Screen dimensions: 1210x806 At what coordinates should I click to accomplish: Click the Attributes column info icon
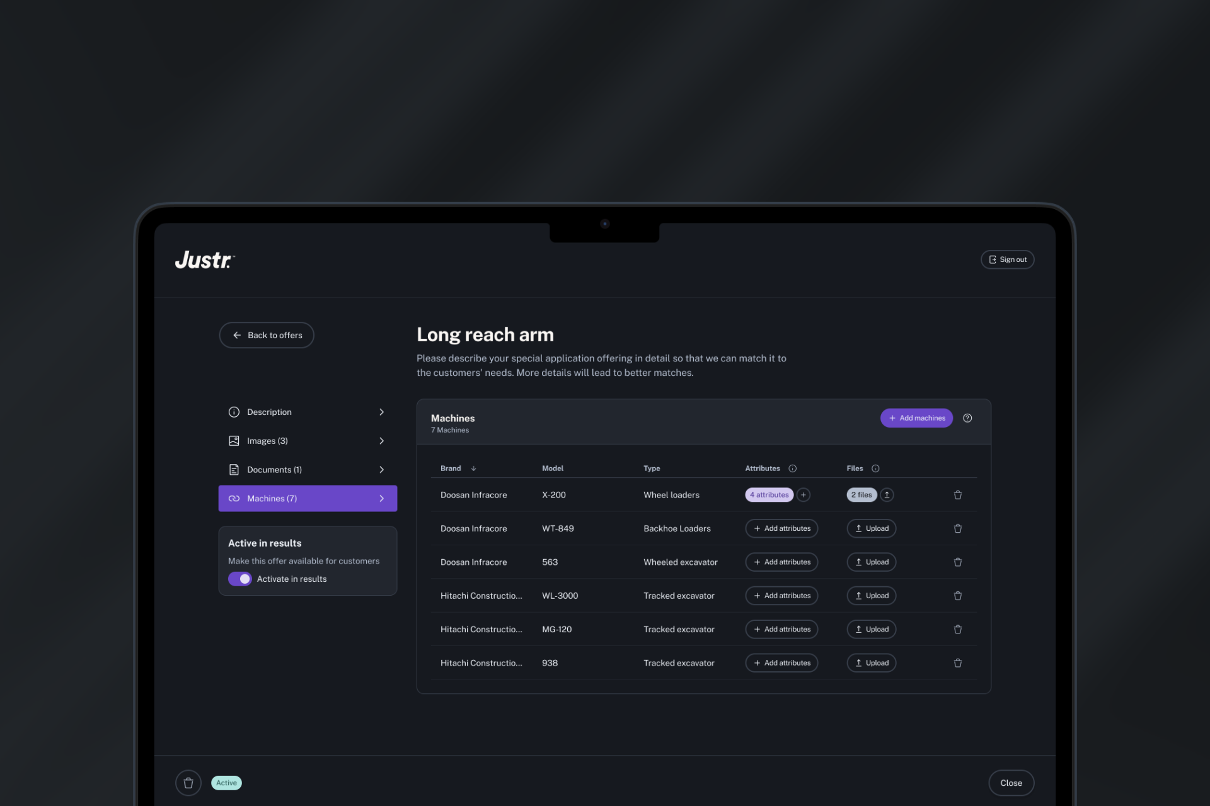tap(793, 468)
